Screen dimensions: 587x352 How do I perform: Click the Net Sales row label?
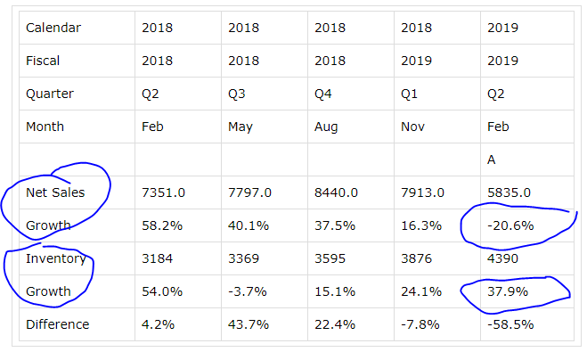point(55,192)
